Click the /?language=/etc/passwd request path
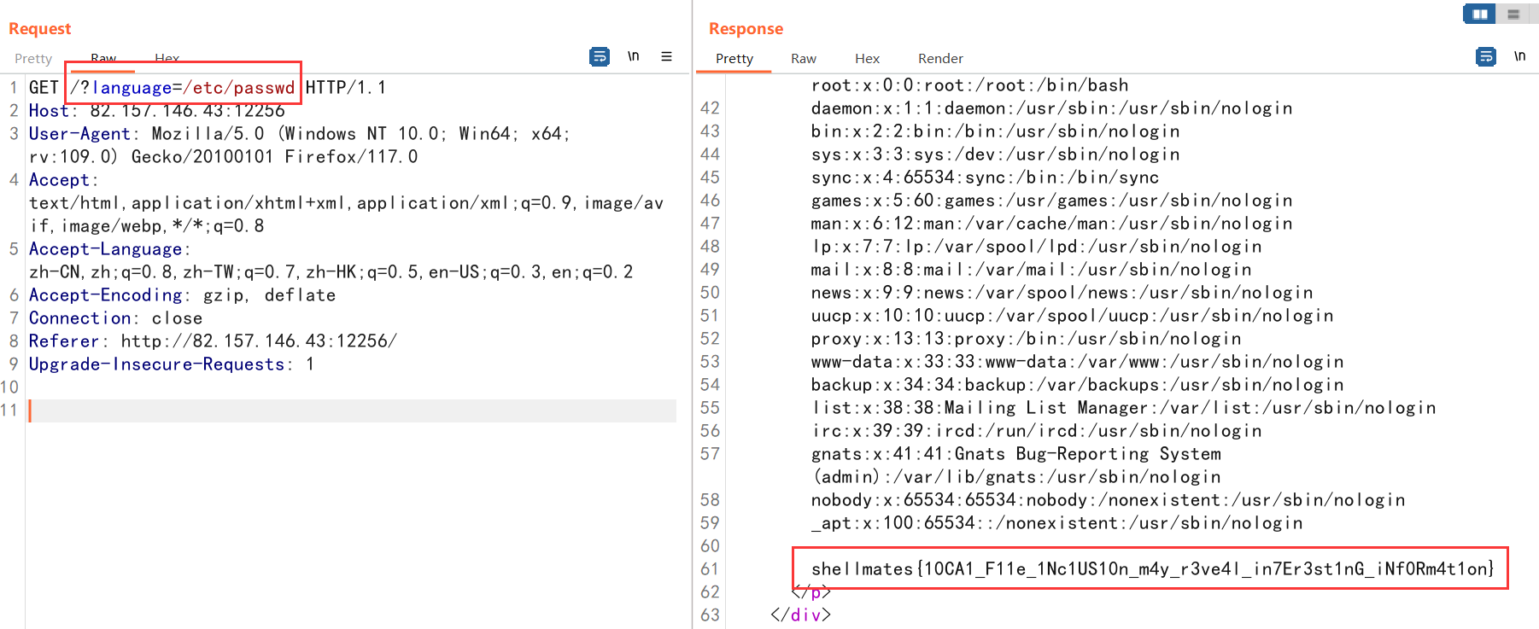This screenshot has height=629, width=1539. [x=183, y=87]
